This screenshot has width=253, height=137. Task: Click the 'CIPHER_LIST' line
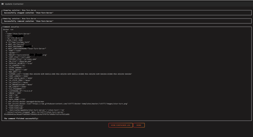coord(69,74)
